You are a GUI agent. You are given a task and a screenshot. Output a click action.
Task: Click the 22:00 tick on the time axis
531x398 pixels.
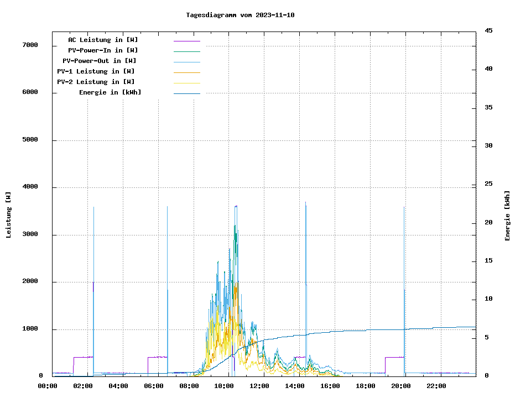pos(436,386)
